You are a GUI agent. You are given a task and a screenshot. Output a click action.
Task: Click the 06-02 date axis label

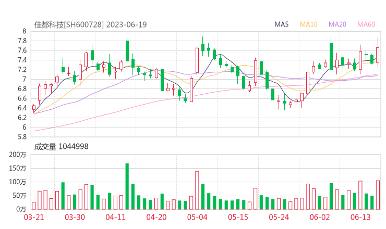coord(320,217)
